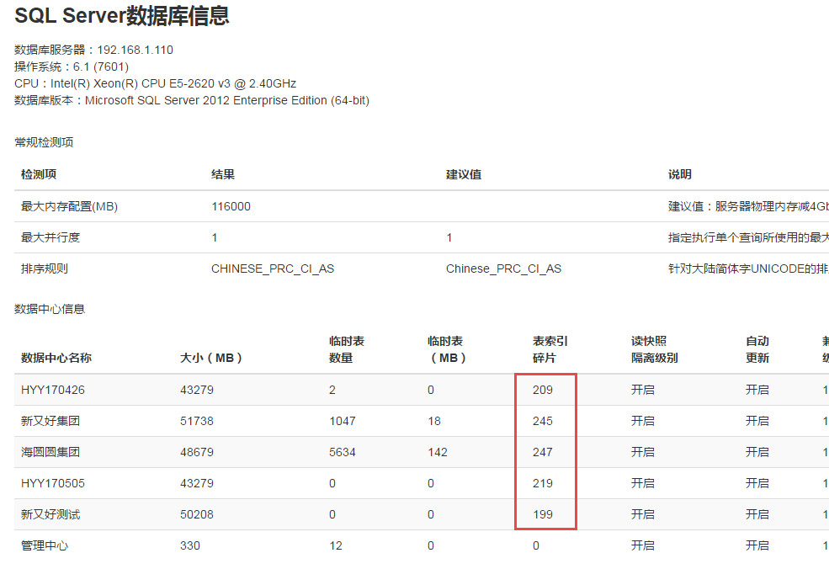Select the 管理中心 data center row name
829x569 pixels.
[45, 545]
